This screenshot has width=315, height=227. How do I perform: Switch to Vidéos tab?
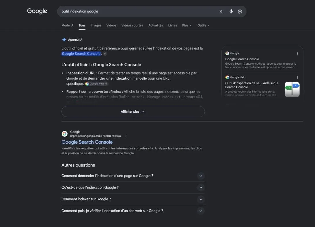point(111,25)
